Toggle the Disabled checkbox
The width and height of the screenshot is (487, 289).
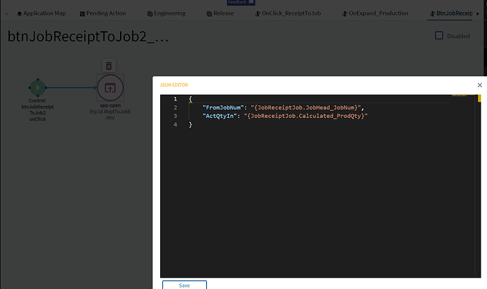(439, 35)
